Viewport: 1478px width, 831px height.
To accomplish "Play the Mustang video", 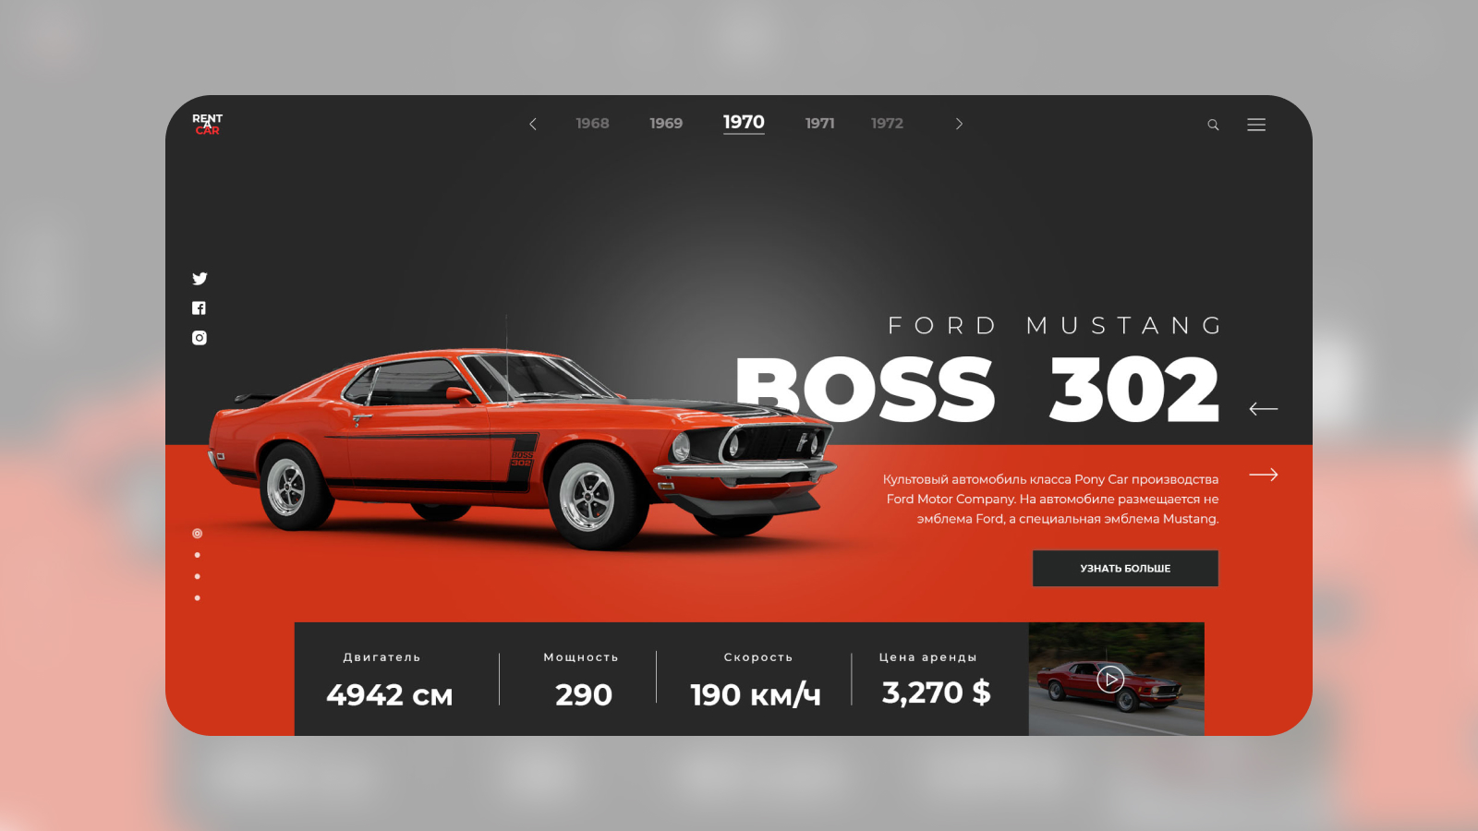I will 1110,680.
